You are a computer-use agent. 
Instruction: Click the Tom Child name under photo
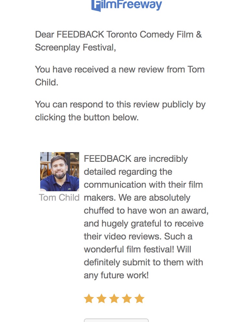[x=59, y=197]
